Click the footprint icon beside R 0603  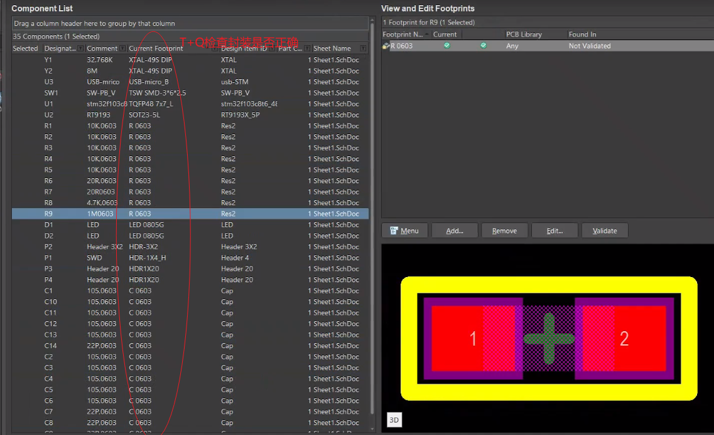point(386,46)
